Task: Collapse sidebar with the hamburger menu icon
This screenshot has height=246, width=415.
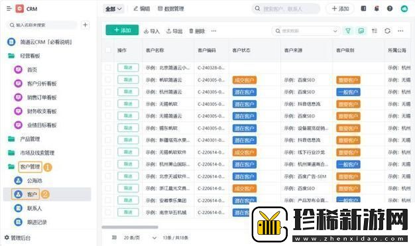Action: pyautogui.click(x=9, y=9)
